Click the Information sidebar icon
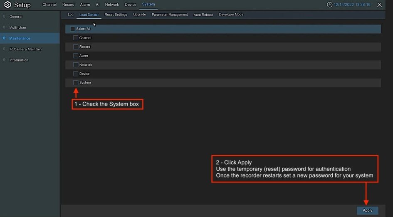Image resolution: width=393 pixels, height=217 pixels. [4, 60]
